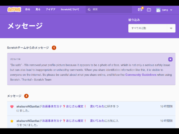Focus the 検索 search field
The width and height of the screenshot is (179, 134).
coord(109,10)
